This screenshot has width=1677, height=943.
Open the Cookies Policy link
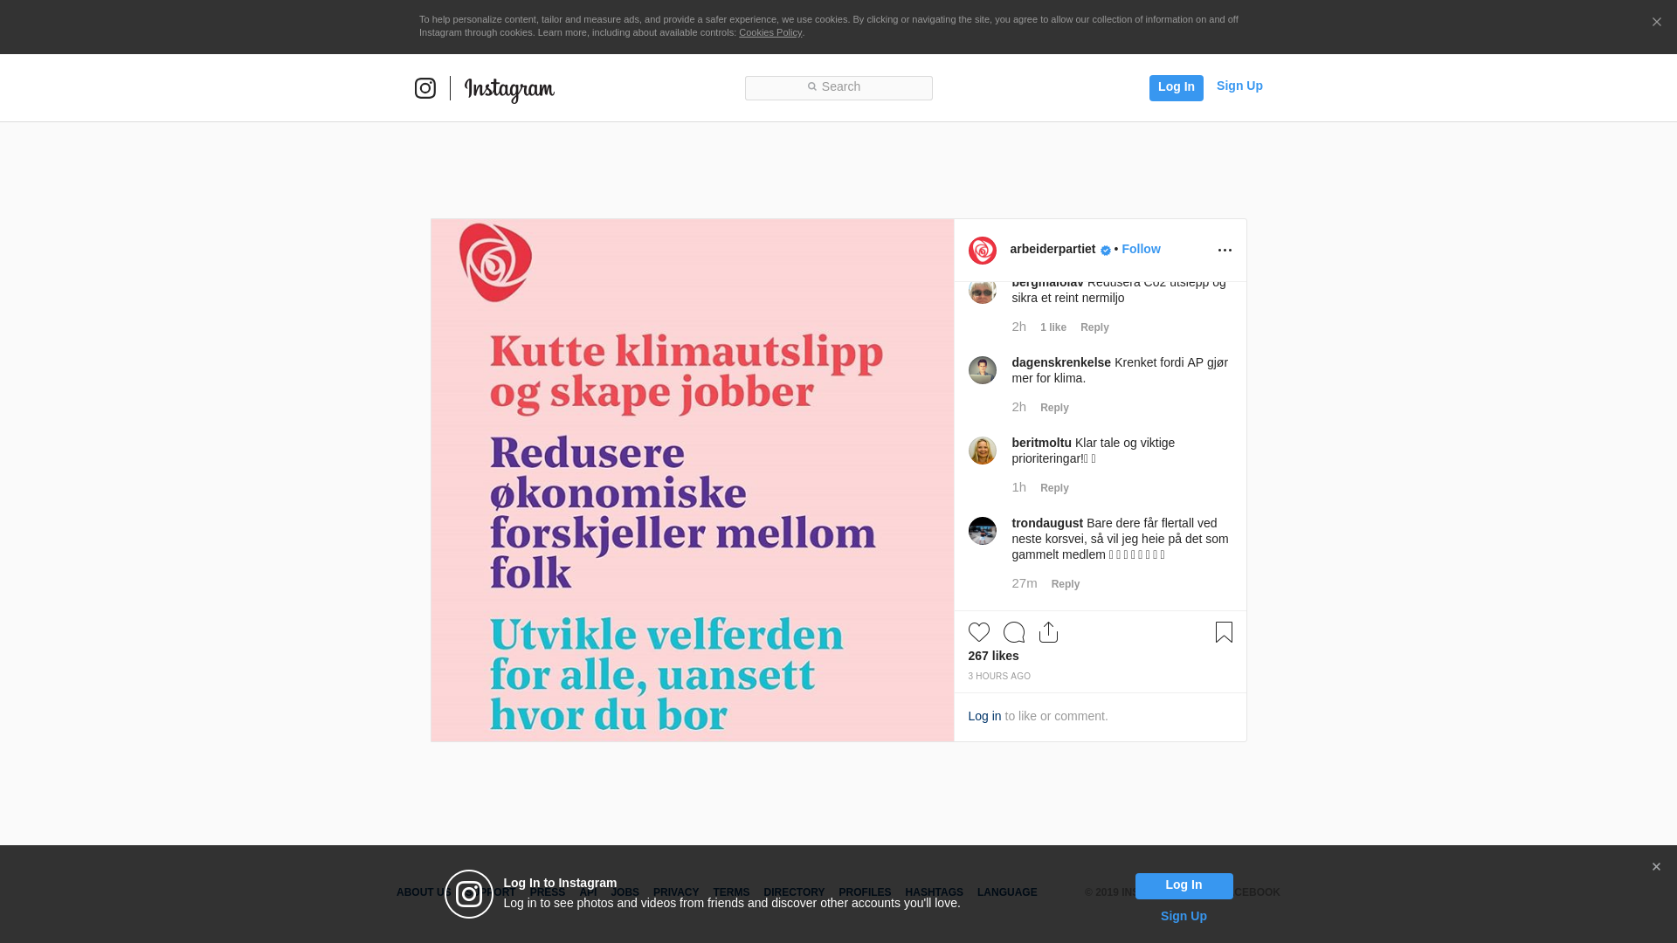tap(769, 32)
